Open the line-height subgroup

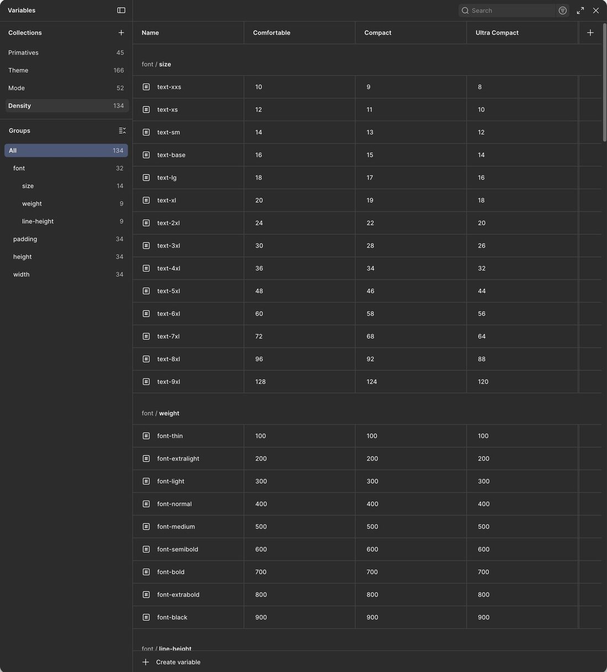point(66,221)
